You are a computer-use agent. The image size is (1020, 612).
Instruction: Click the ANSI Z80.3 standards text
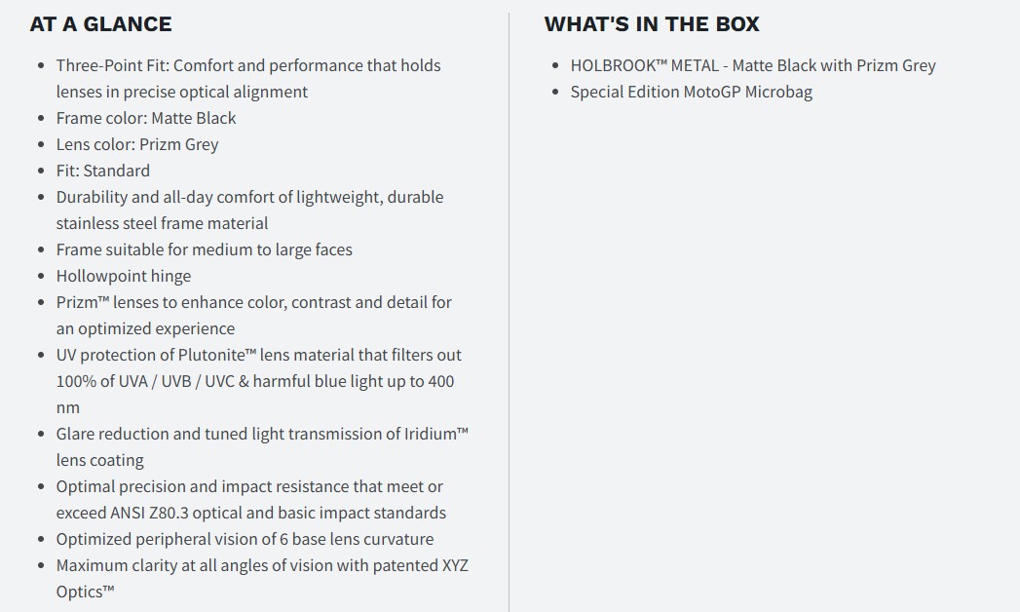292,513
